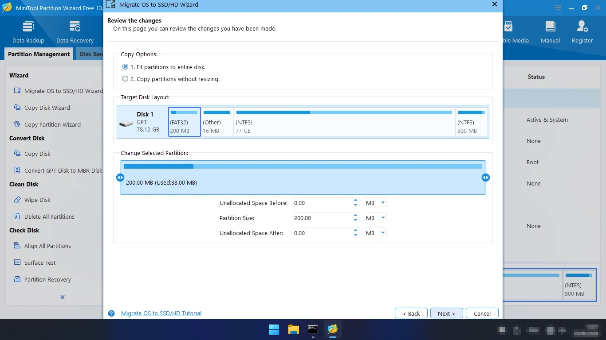The width and height of the screenshot is (606, 340).
Task: Select the NTFS 900 MB partition in wizard
Action: (472, 122)
